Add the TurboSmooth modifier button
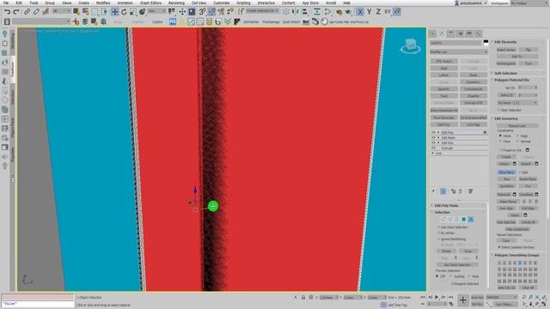The height and width of the screenshot is (309, 550). pyautogui.click(x=474, y=89)
